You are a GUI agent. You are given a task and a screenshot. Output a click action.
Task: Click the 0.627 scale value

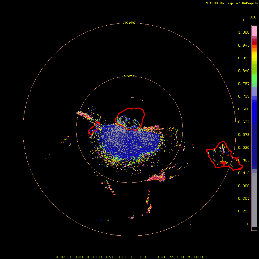tap(244, 122)
